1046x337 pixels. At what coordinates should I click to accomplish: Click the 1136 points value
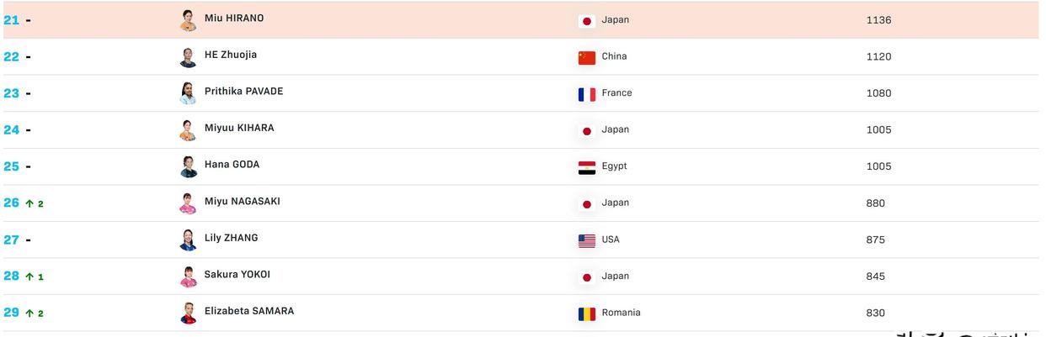click(878, 20)
